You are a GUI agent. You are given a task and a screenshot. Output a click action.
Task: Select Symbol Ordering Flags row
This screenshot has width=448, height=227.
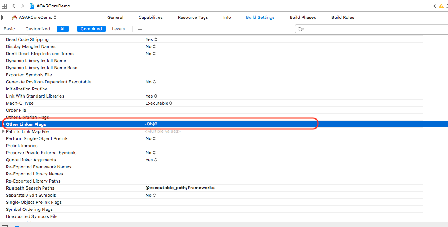pos(30,210)
